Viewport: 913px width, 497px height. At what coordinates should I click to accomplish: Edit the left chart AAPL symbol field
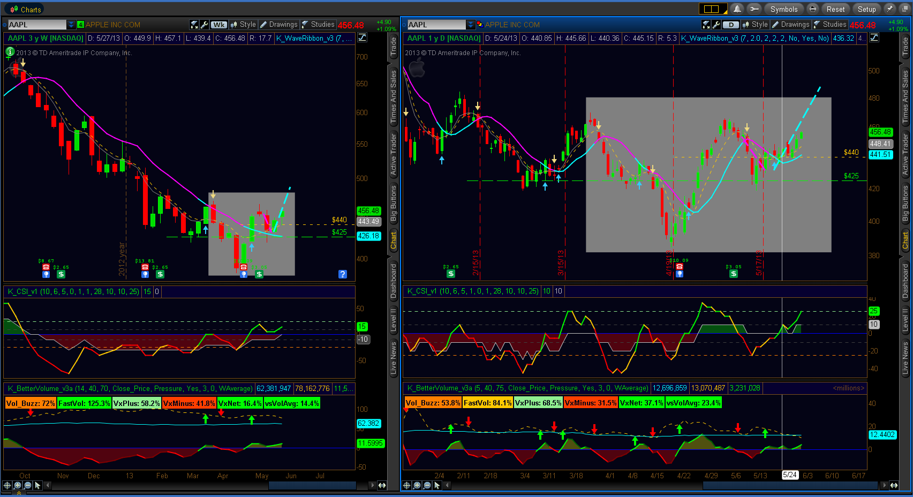(37, 25)
